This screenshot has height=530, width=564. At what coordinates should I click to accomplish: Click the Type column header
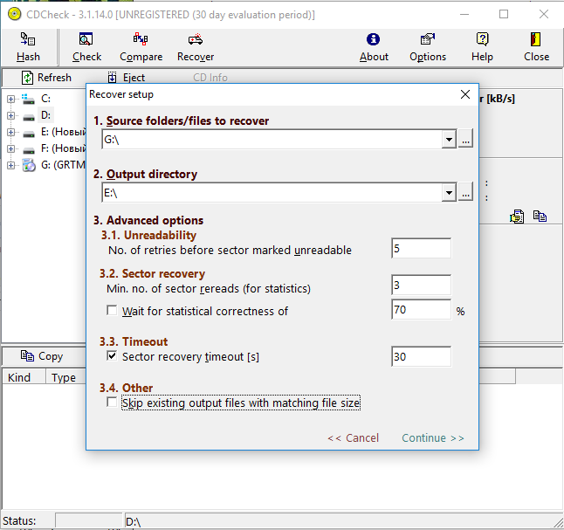click(65, 377)
